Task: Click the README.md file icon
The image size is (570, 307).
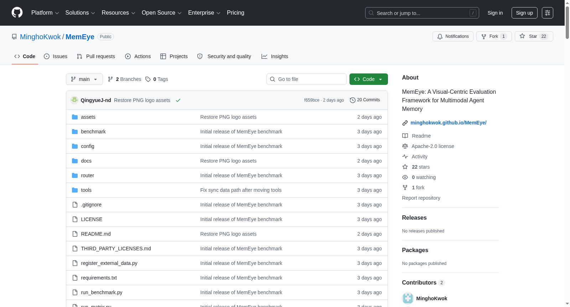Action: [x=75, y=234]
